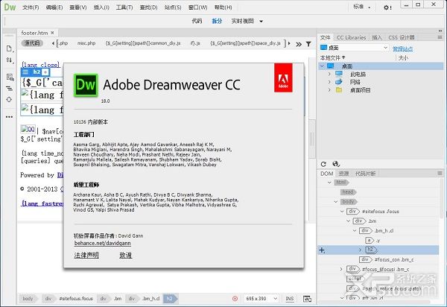This screenshot has height=307, width=447.
Task: Click the sync settings gear icon
Action: [387, 7]
